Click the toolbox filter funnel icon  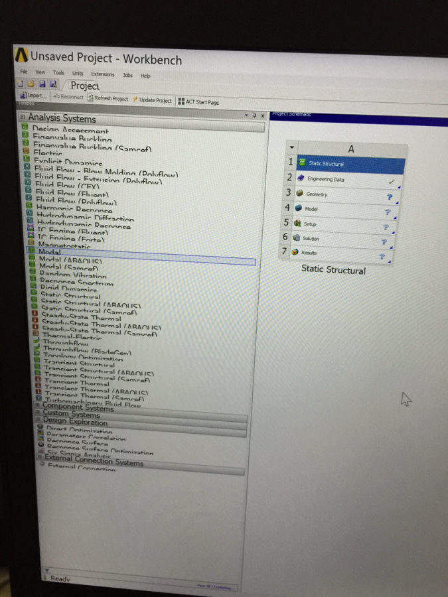click(46, 570)
